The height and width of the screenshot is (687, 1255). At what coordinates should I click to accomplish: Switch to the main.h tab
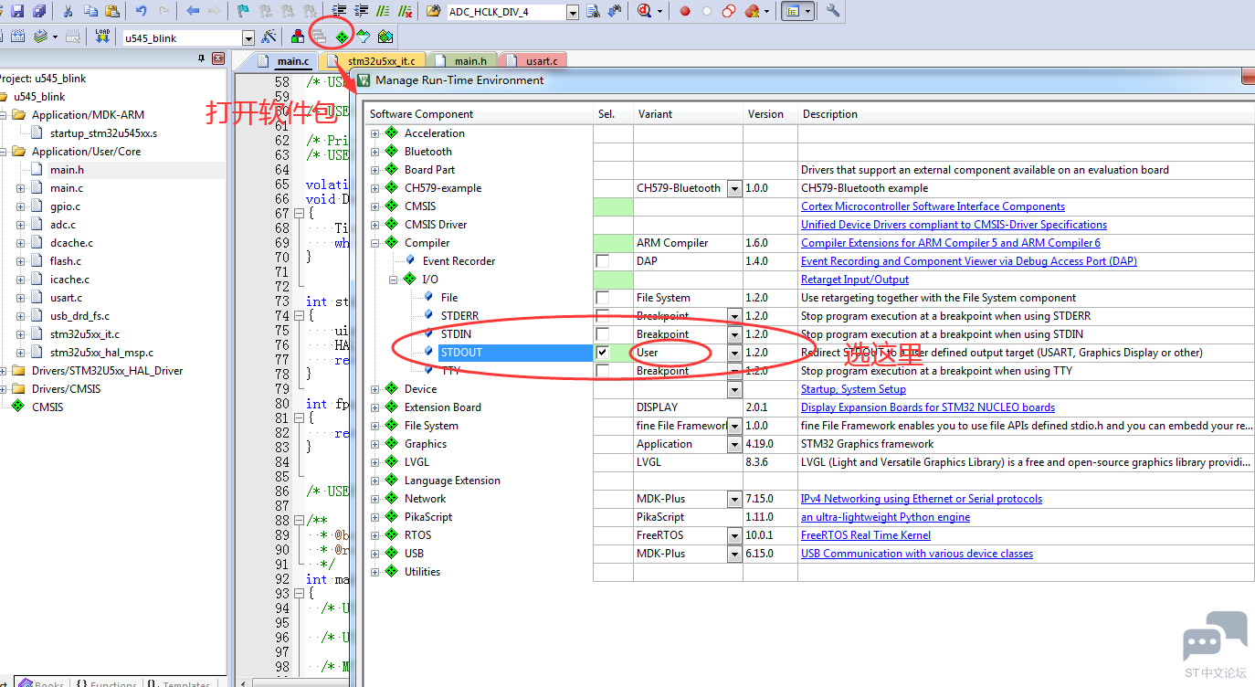click(x=463, y=60)
